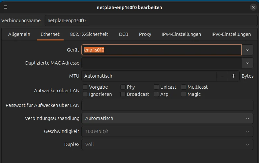Open the hamburger menu in the title bar
259x163 pixels.
click(6, 7)
